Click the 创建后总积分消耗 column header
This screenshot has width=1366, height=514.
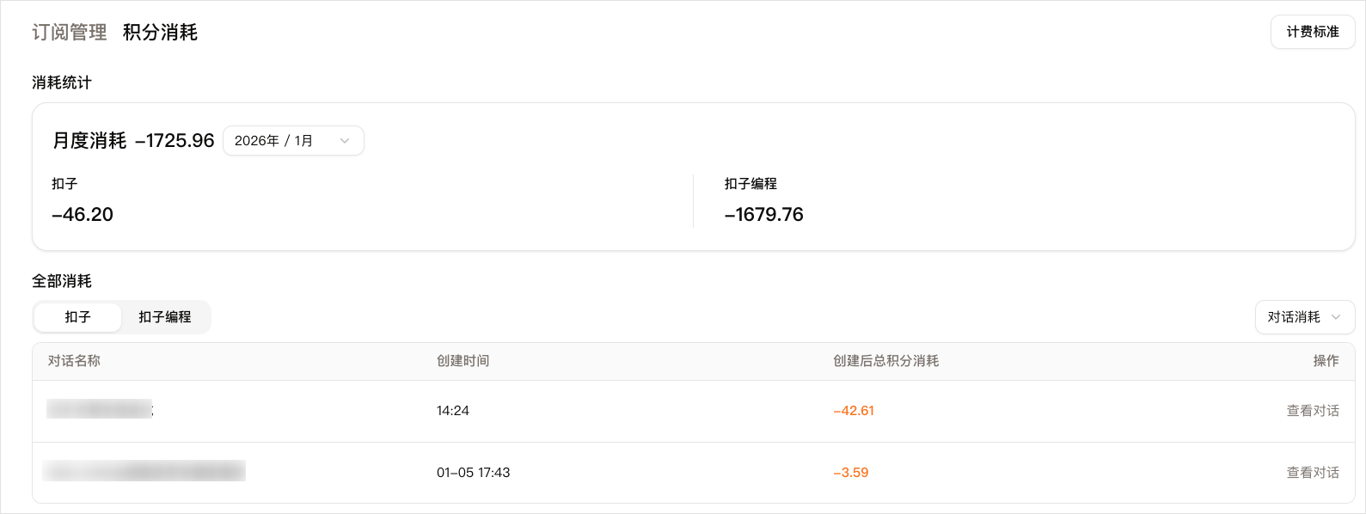pos(885,361)
